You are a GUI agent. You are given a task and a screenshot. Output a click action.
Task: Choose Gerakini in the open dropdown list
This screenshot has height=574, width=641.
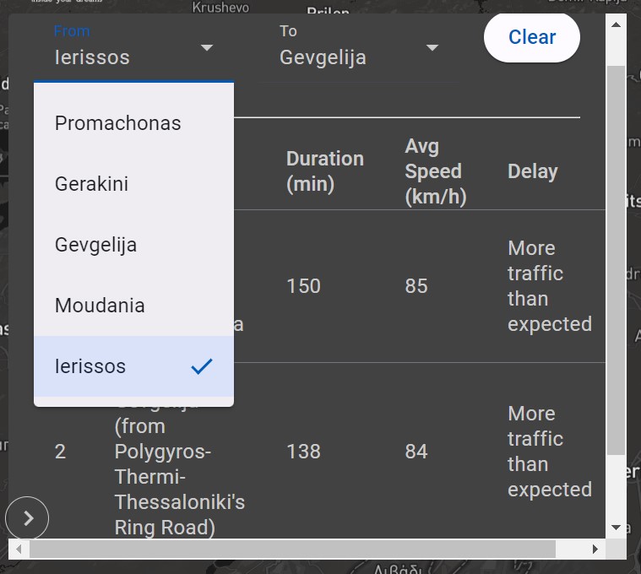[91, 184]
